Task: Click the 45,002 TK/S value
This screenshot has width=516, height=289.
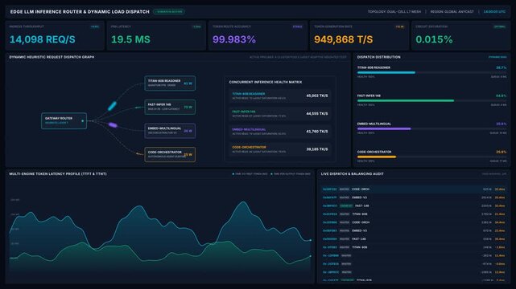Action: tap(317, 96)
